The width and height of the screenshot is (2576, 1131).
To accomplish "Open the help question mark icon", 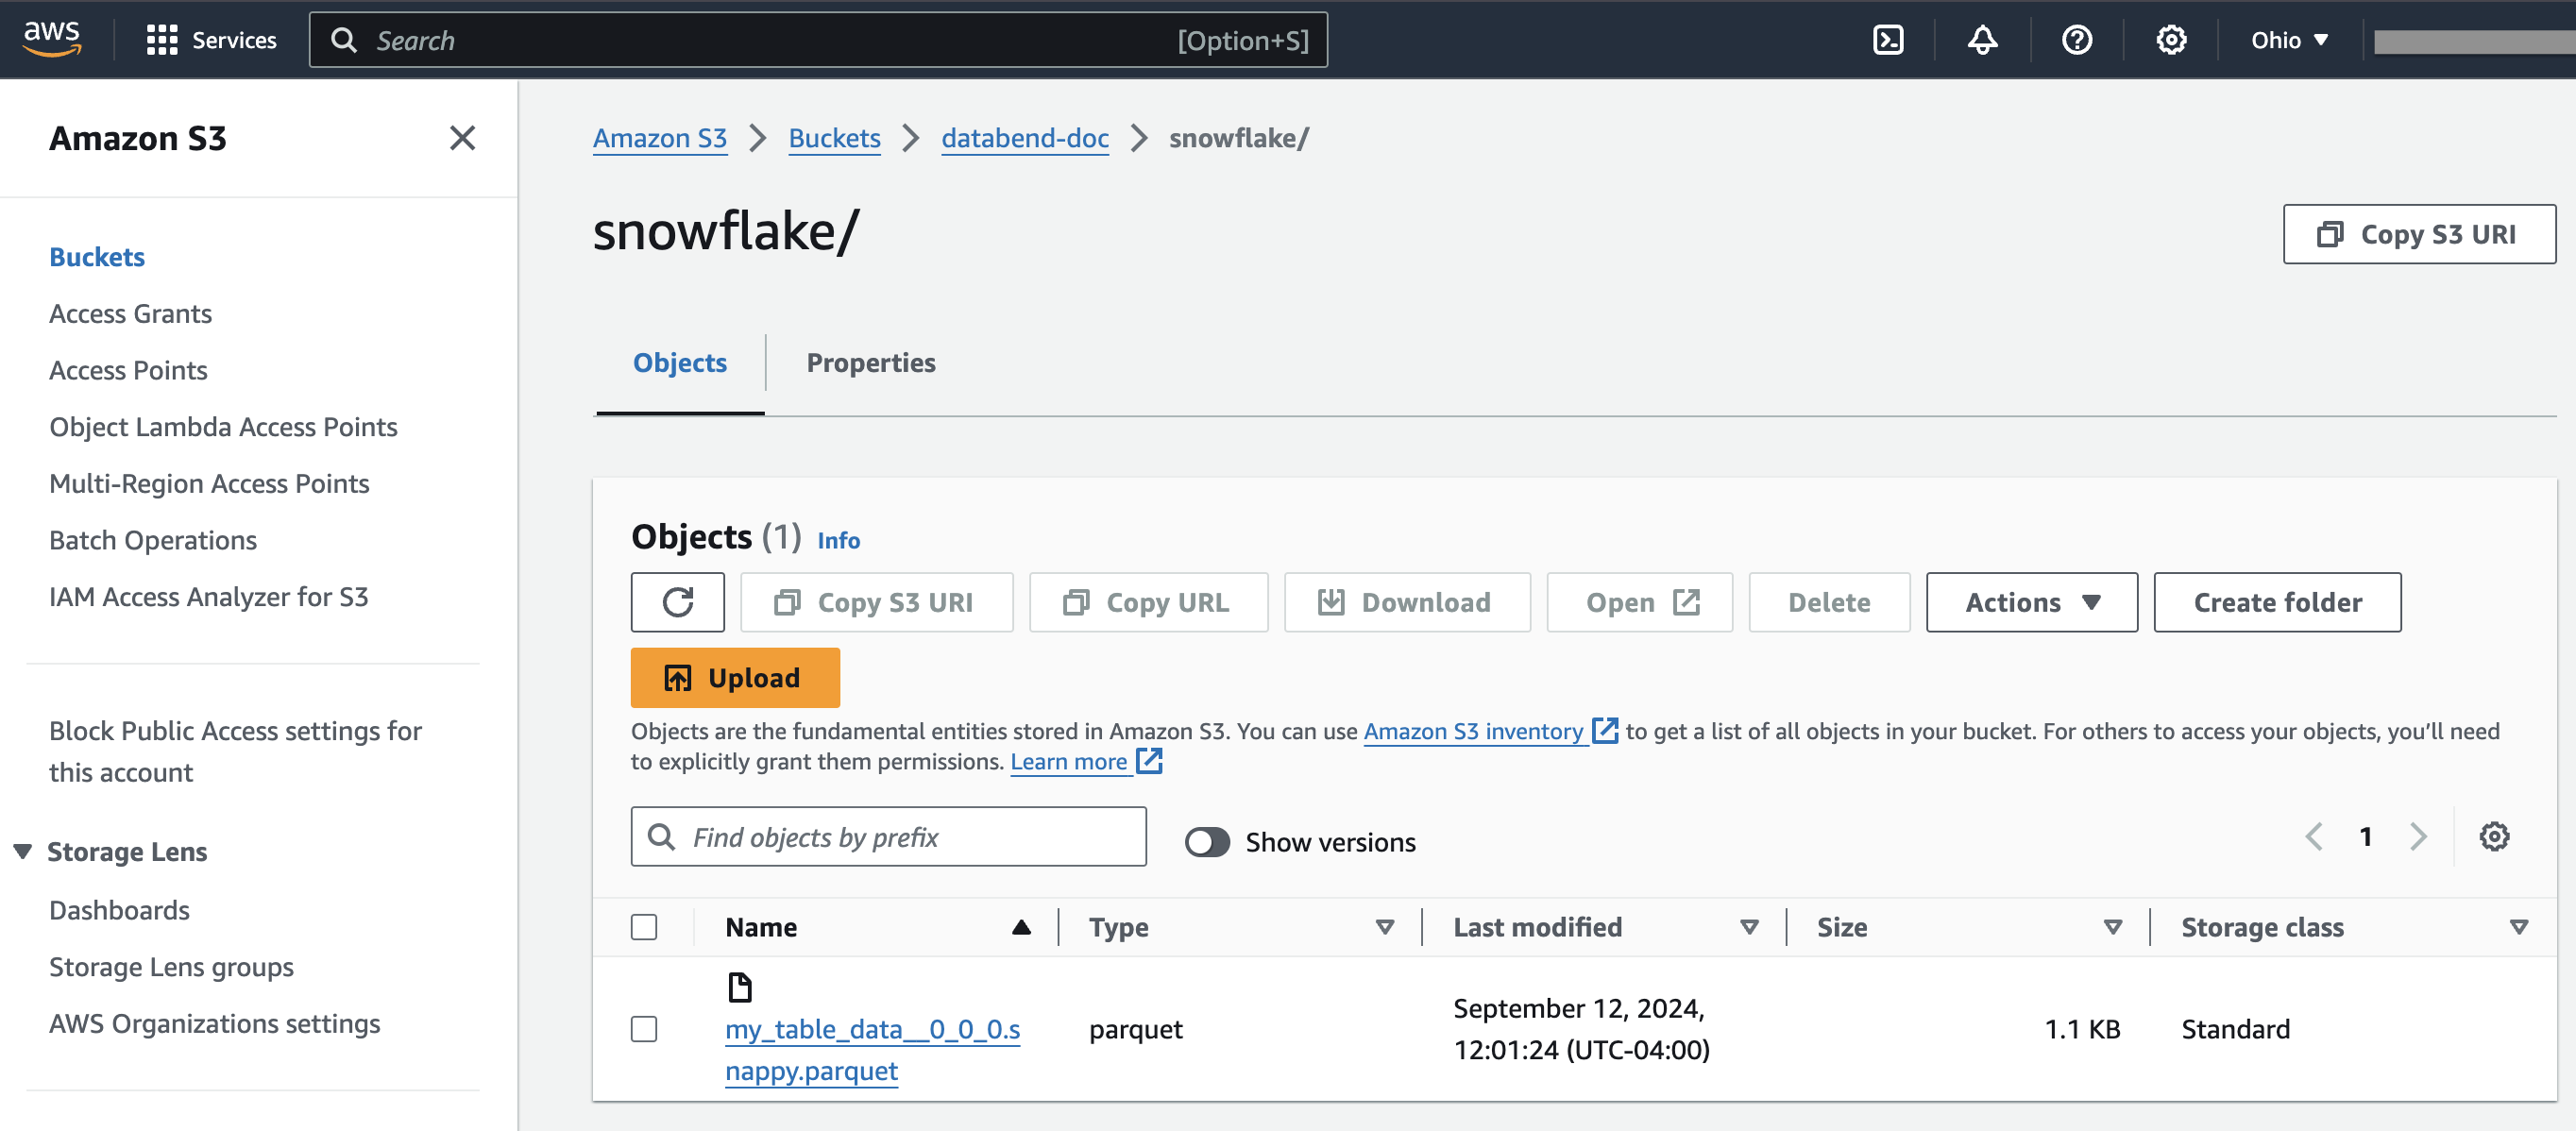I will (x=2077, y=40).
